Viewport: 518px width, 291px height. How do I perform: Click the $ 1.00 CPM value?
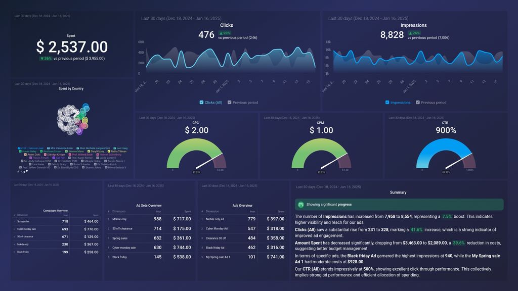point(321,130)
